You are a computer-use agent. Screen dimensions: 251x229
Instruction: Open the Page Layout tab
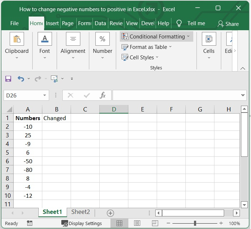[68, 23]
